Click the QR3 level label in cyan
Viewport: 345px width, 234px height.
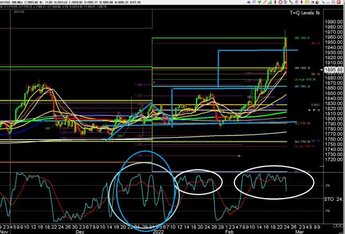click(x=302, y=86)
